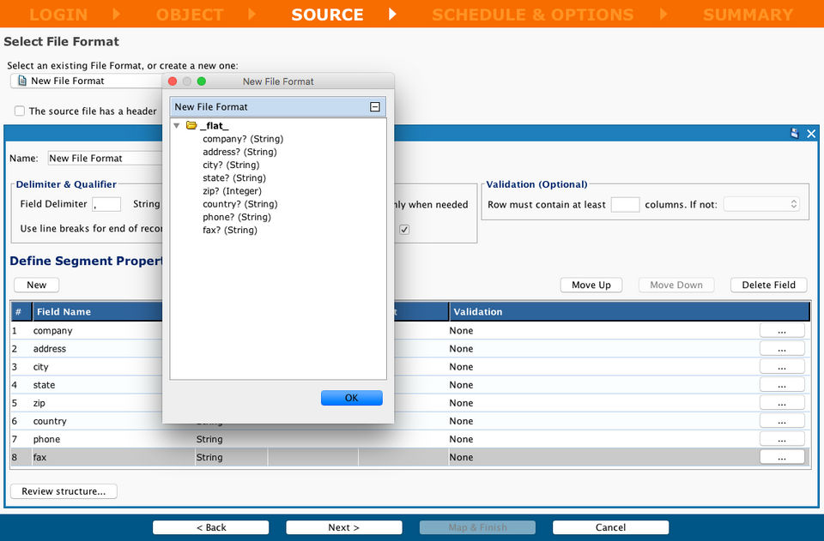Select 'phone? (String)' in the tree
The height and width of the screenshot is (541, 824).
point(237,217)
